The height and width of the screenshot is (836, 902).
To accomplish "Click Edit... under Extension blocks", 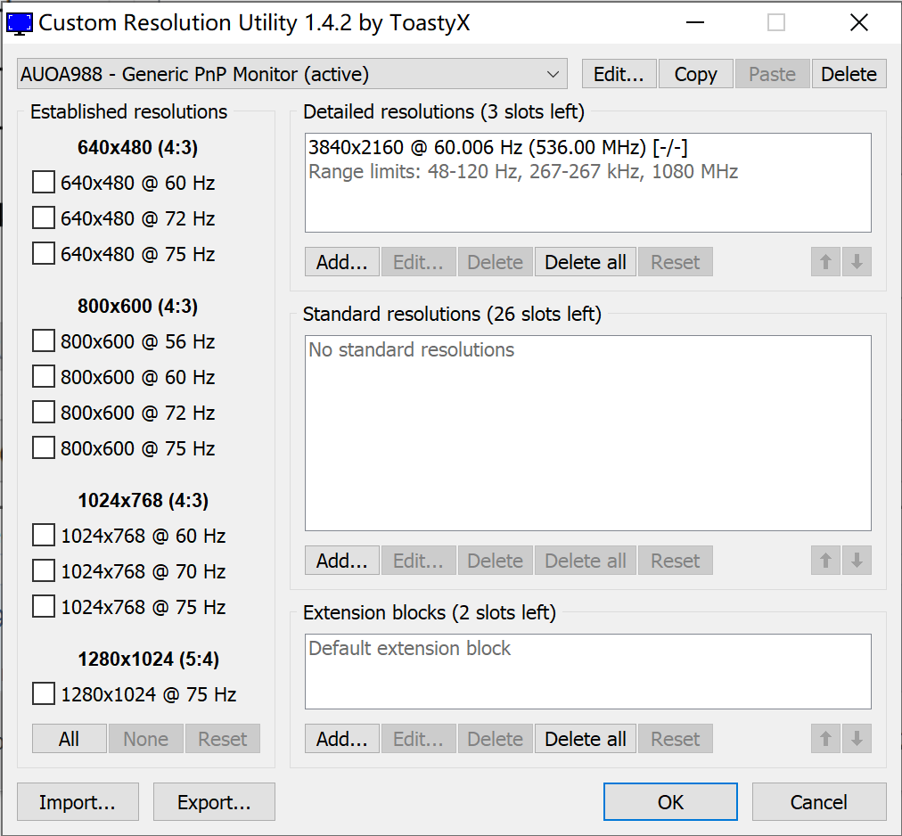I will pos(419,739).
